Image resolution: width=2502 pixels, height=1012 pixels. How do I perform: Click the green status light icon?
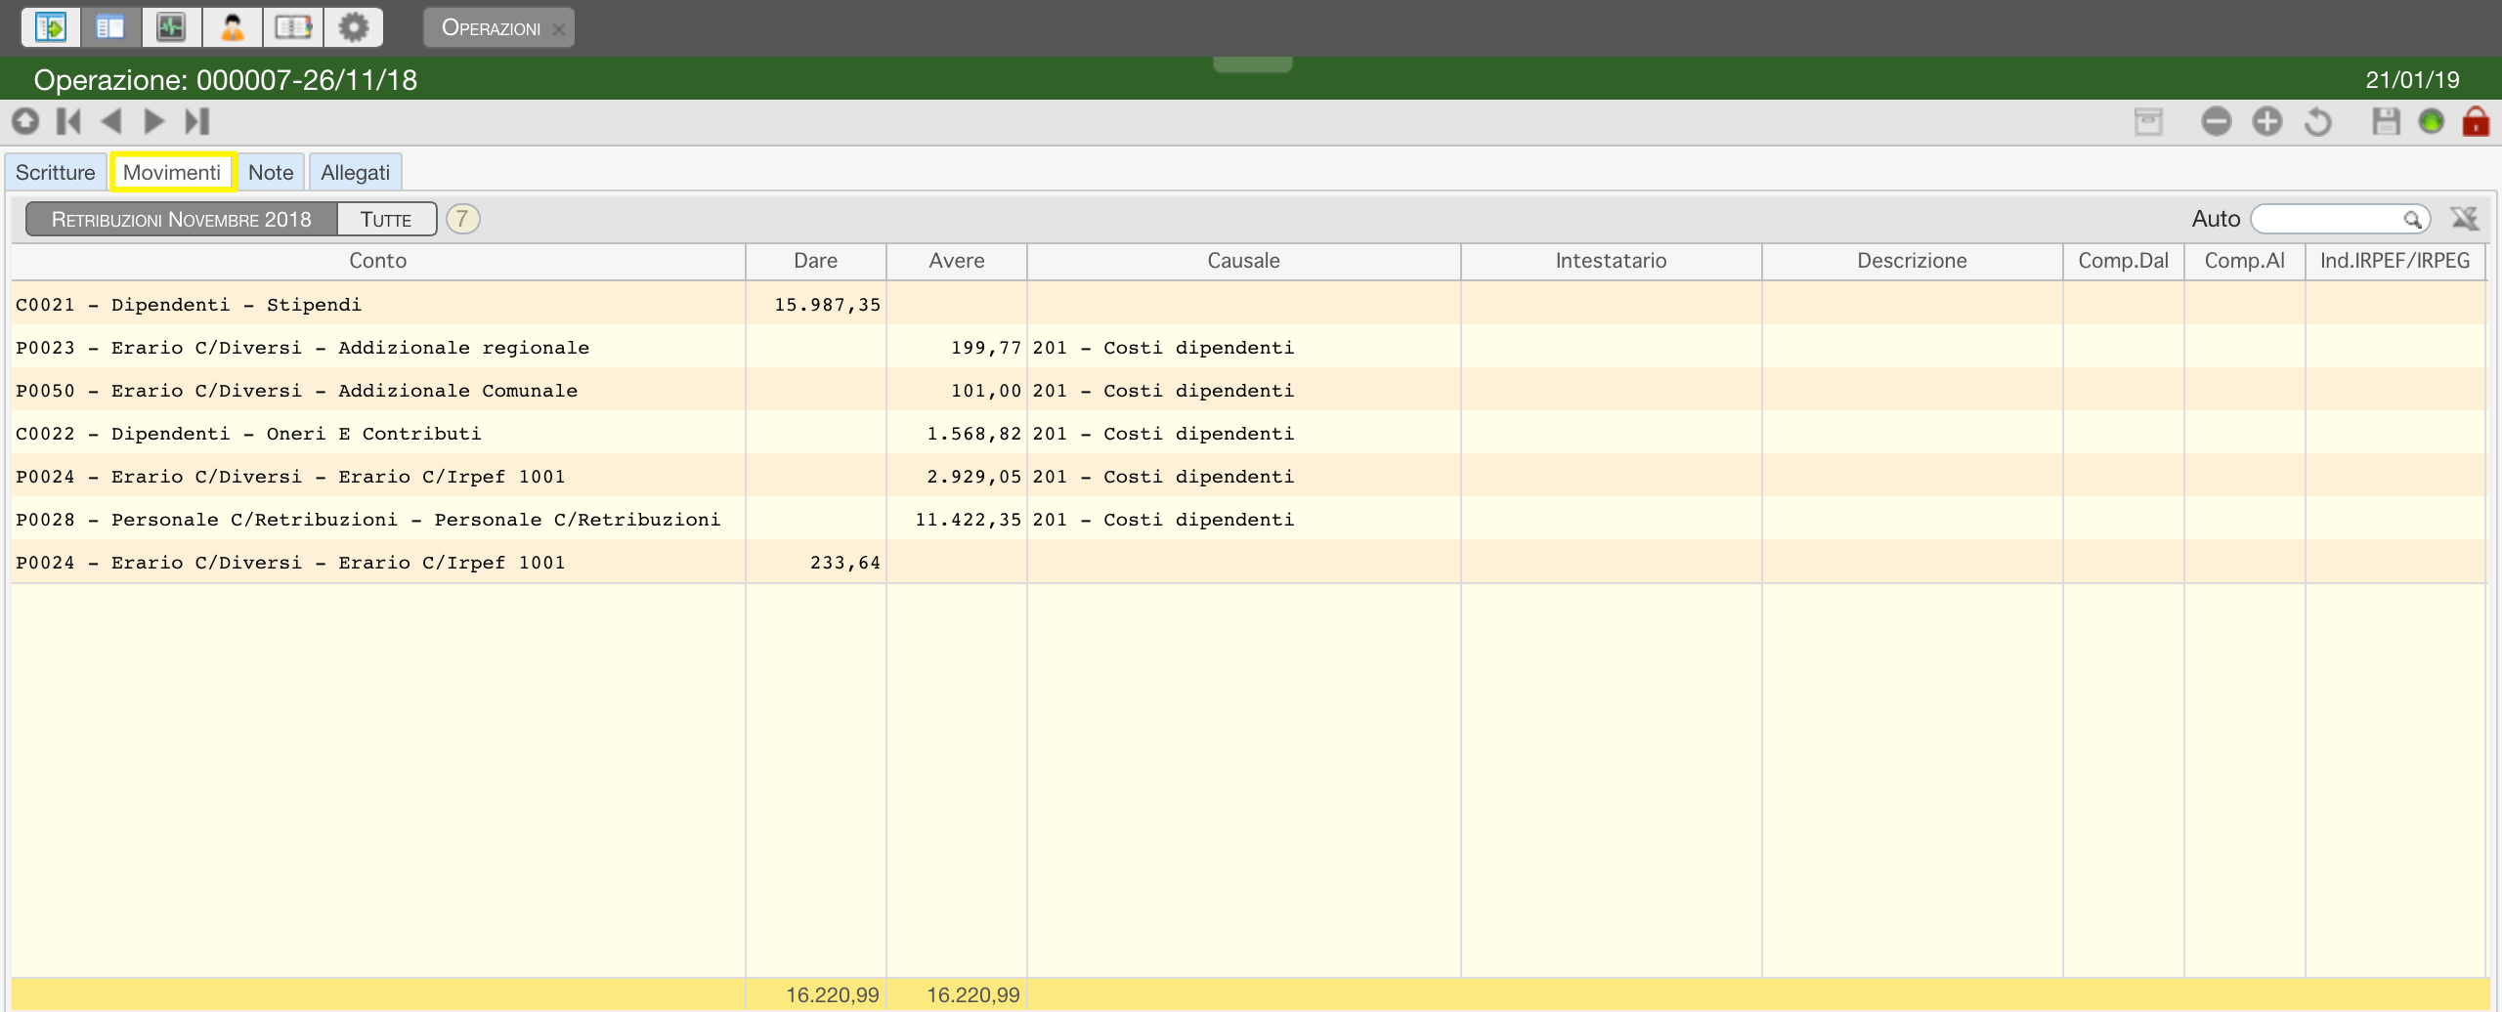coord(2431,121)
